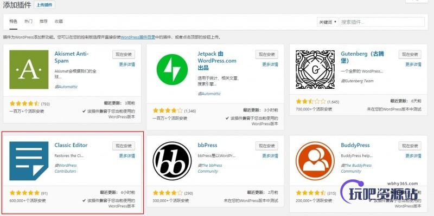
Task: Click the Gutenberg plugin logo
Action: 315,70
